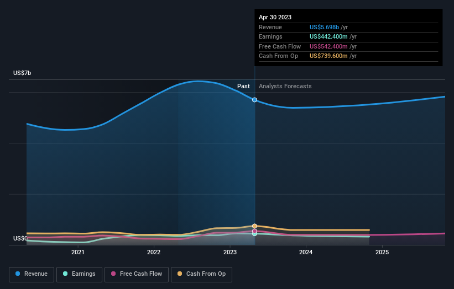The image size is (454, 289).
Task: Toggle the Cash From Op legend button
Action: coord(201,274)
